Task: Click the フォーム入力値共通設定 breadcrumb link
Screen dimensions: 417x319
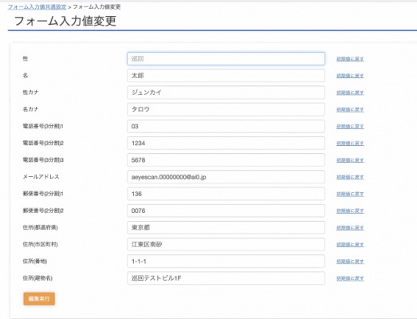Action: coord(37,7)
